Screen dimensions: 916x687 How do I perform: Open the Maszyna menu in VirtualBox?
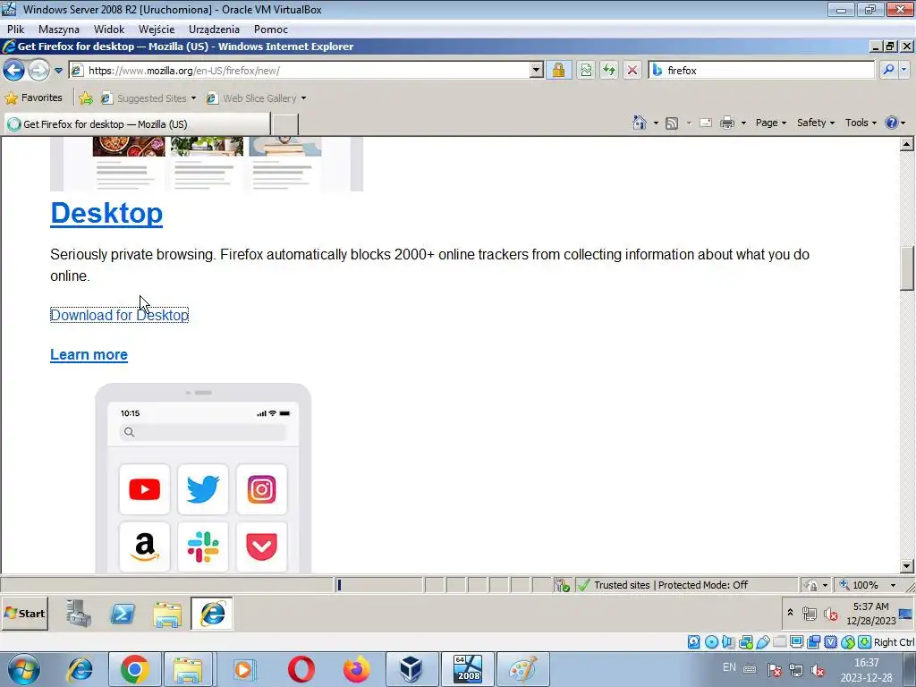pyautogui.click(x=58, y=30)
